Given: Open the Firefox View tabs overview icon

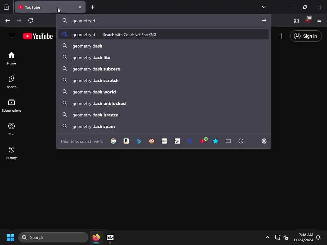Looking at the screenshot, I should pos(6,7).
